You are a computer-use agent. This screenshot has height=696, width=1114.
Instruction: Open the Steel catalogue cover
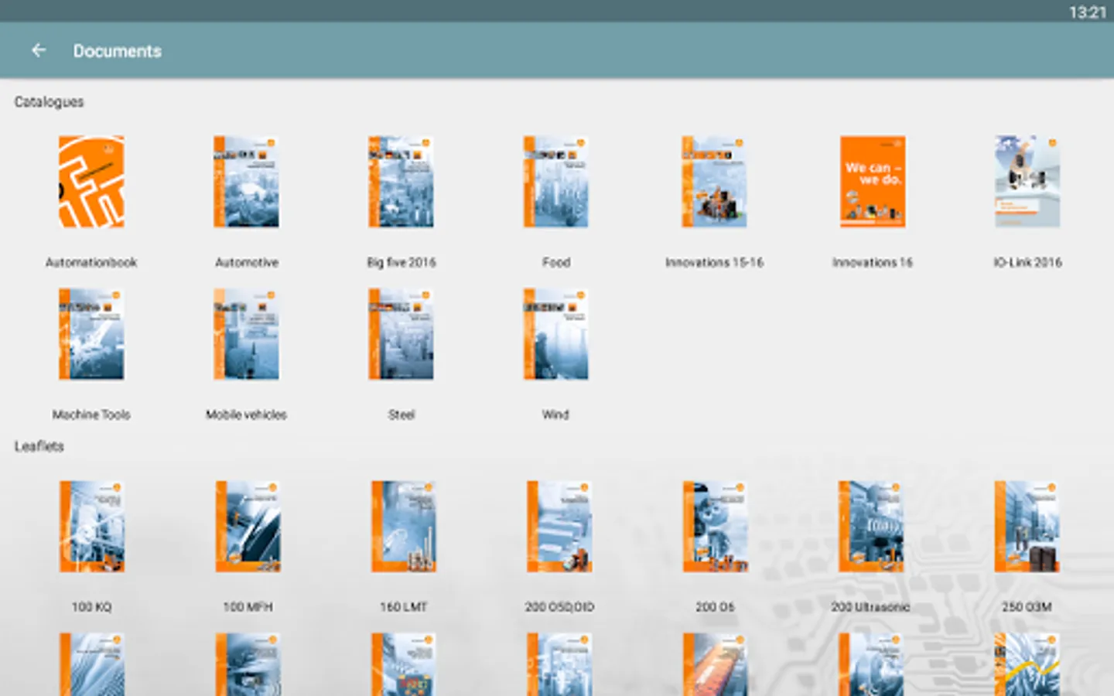[x=401, y=334]
